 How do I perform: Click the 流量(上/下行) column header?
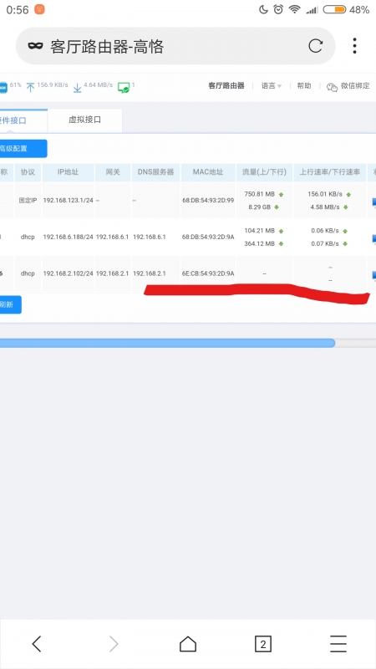point(264,172)
